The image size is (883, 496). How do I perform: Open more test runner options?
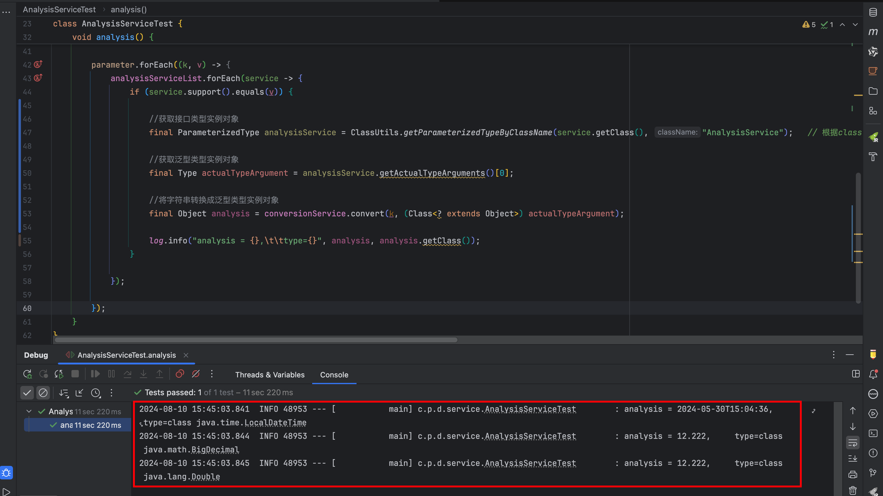[111, 393]
